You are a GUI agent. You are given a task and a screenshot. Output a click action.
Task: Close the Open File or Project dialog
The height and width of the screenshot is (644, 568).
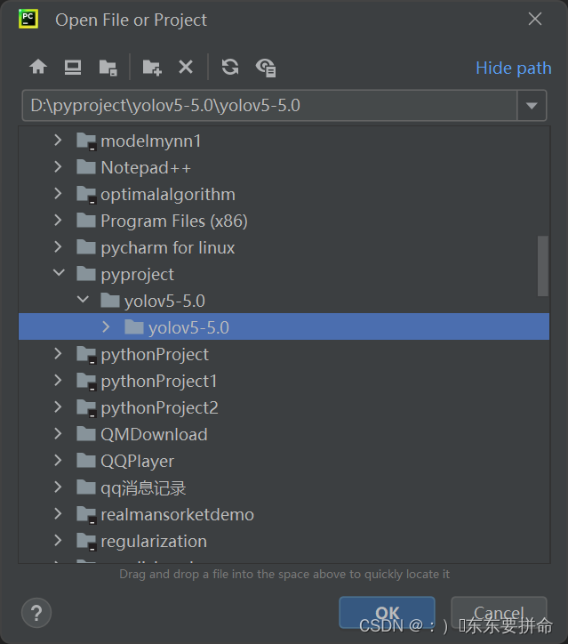(535, 19)
